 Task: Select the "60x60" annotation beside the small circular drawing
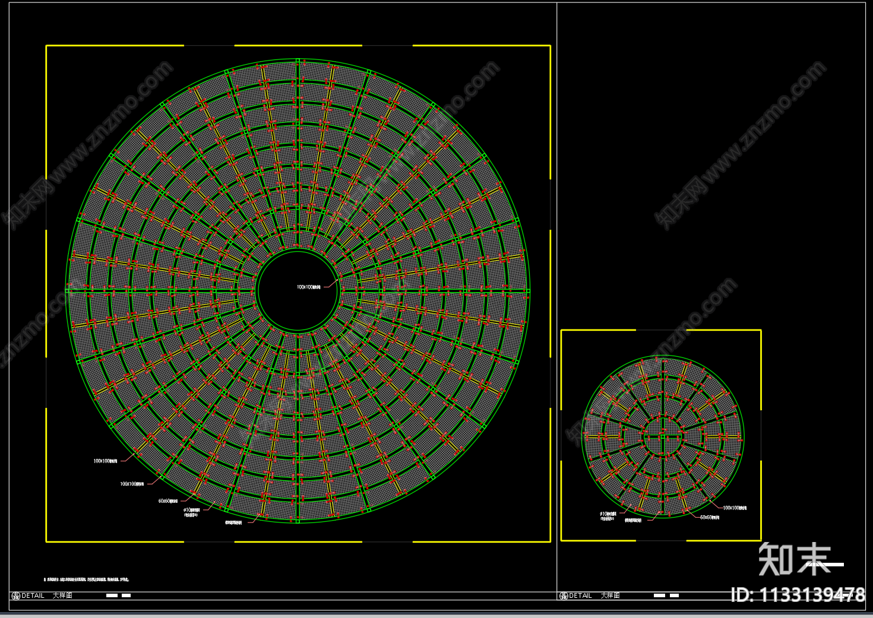tap(710, 518)
